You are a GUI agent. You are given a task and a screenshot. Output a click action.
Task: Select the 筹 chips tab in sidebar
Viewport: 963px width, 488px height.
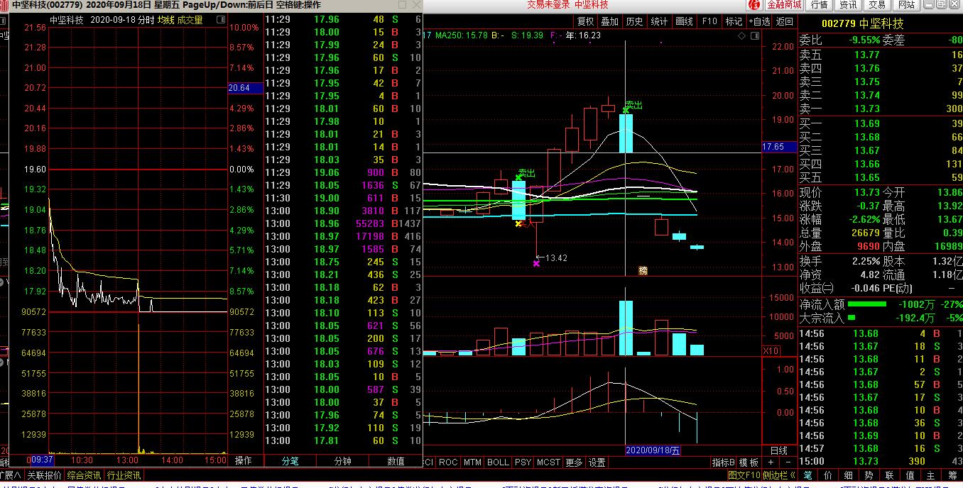pyautogui.click(x=952, y=475)
